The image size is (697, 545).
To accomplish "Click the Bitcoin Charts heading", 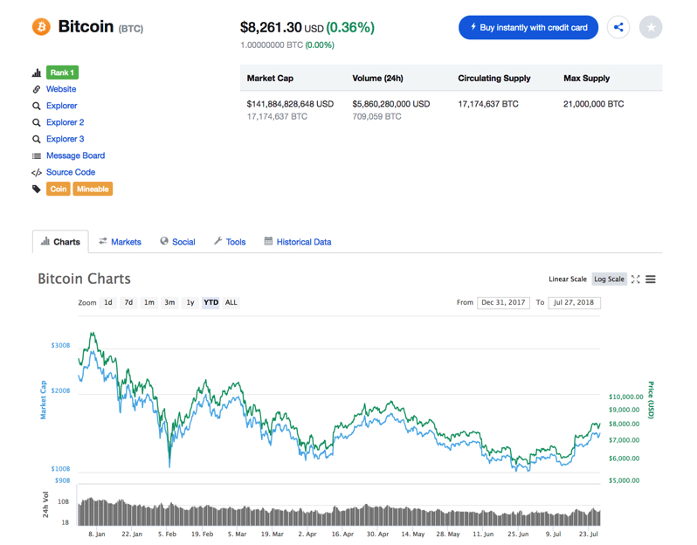I will tap(84, 279).
